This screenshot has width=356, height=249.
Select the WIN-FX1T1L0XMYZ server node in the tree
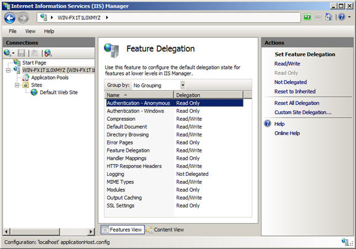click(x=58, y=70)
